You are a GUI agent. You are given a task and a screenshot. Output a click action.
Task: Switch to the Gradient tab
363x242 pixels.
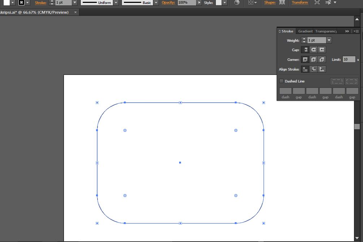click(x=305, y=31)
